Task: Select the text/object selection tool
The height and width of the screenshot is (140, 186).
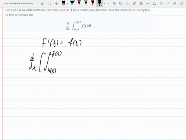Action: 43,3
